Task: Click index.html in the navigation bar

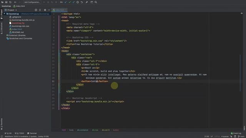Action: tap(19, 6)
